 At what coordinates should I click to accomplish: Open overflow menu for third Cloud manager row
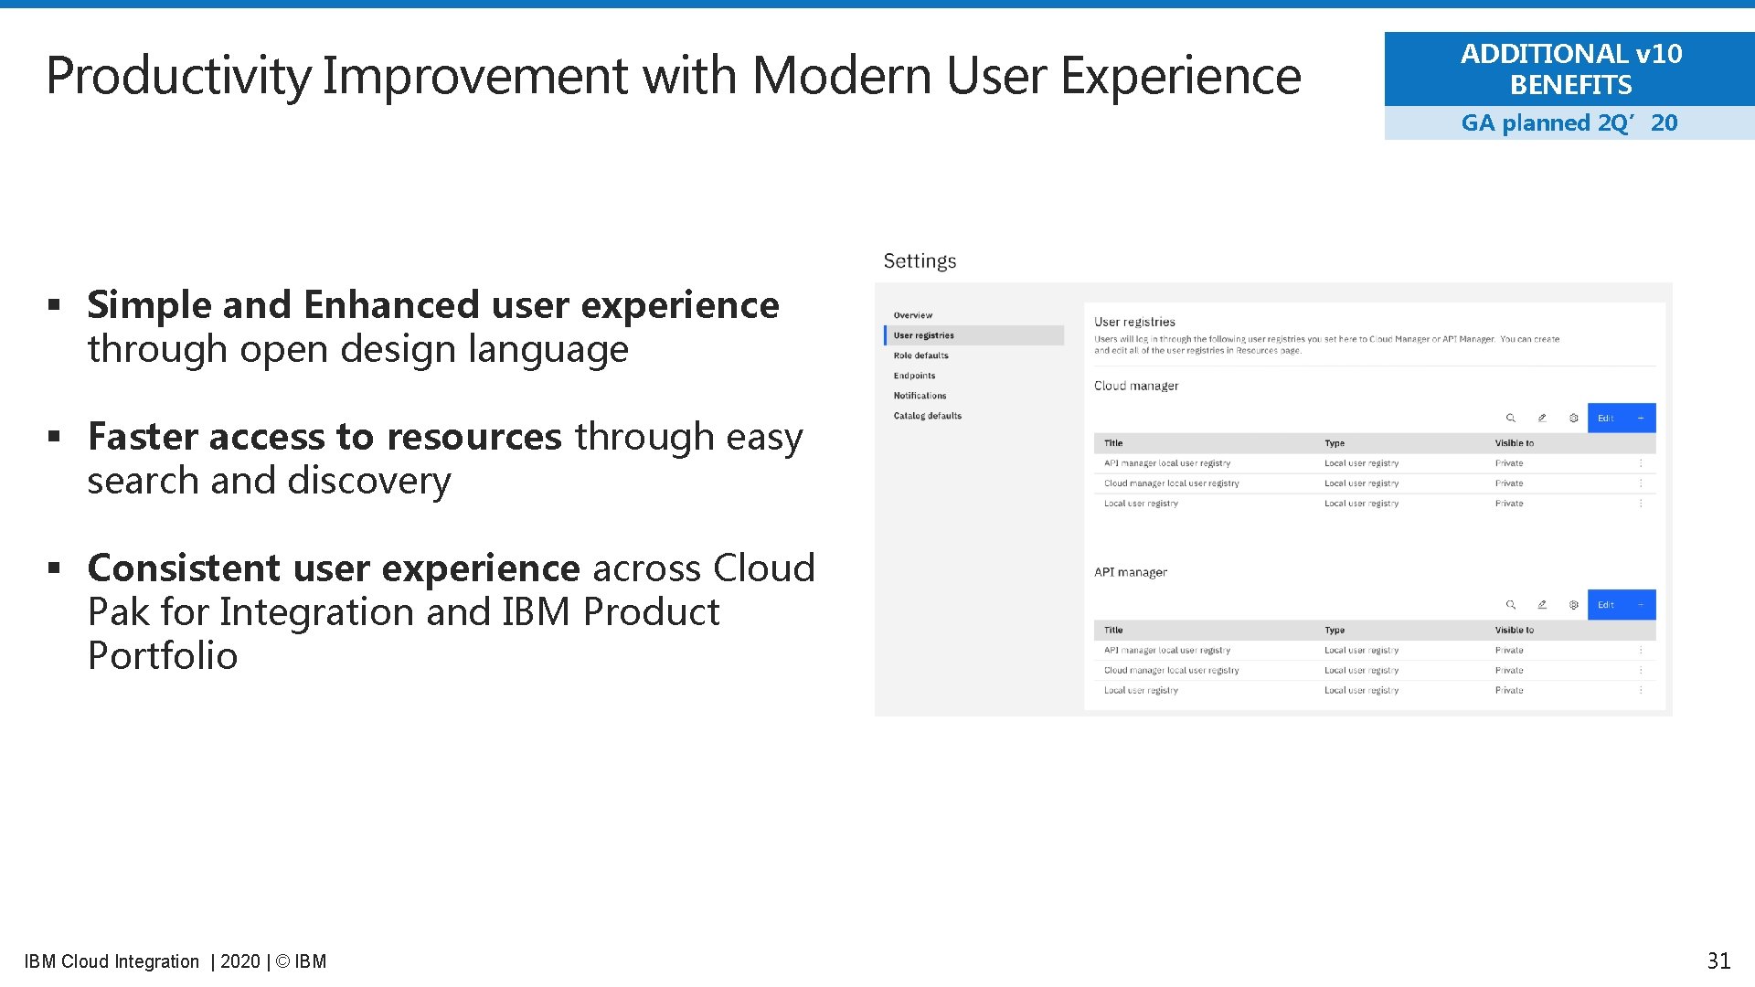(1641, 504)
